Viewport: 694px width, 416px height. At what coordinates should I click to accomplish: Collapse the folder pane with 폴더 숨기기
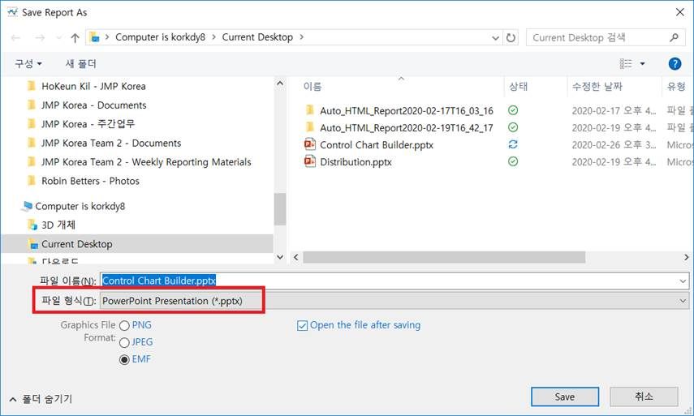pos(41,398)
